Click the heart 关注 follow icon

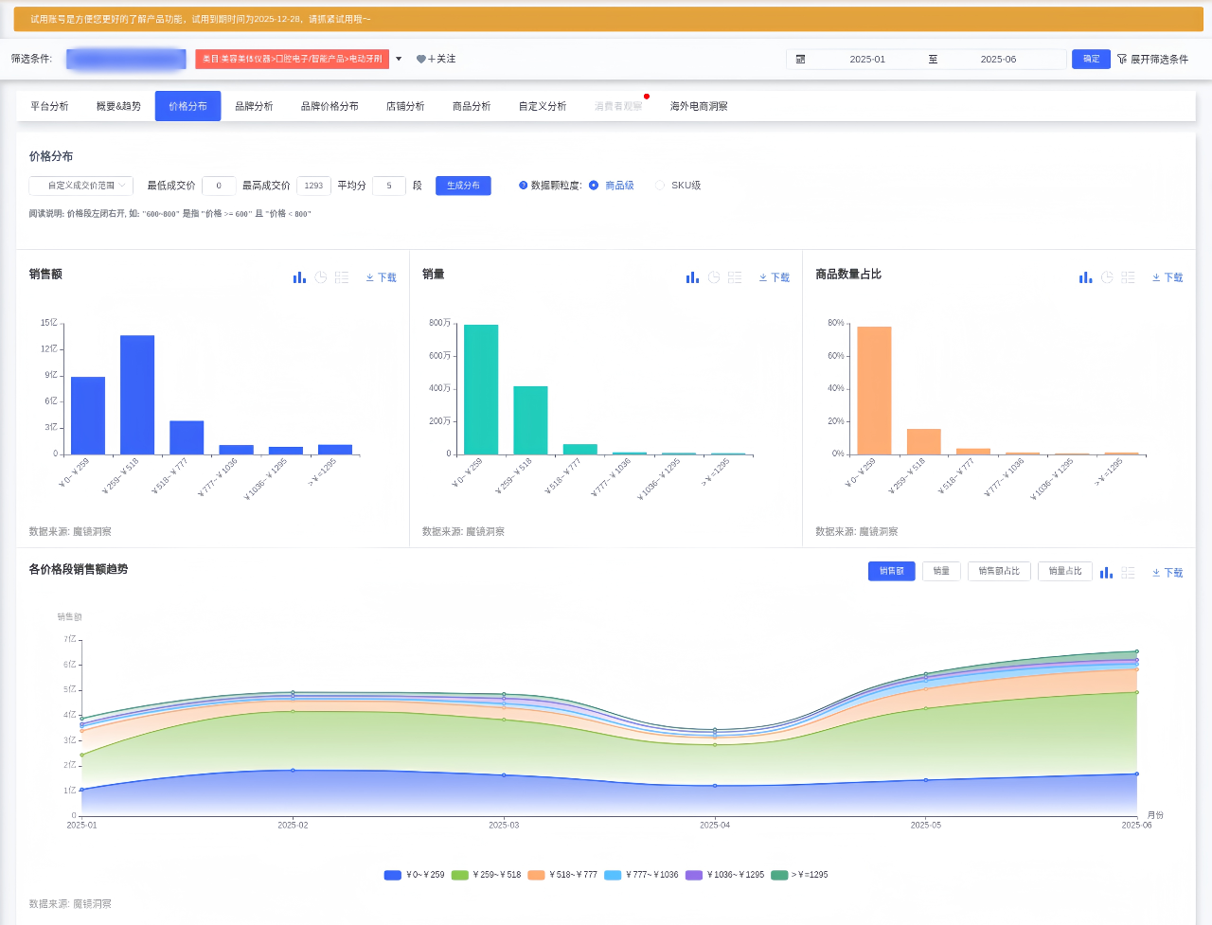[x=421, y=59]
